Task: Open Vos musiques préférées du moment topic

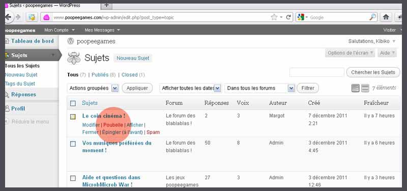Action: pos(117,147)
